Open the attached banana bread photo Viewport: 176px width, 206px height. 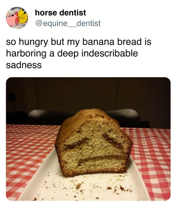(x=88, y=139)
